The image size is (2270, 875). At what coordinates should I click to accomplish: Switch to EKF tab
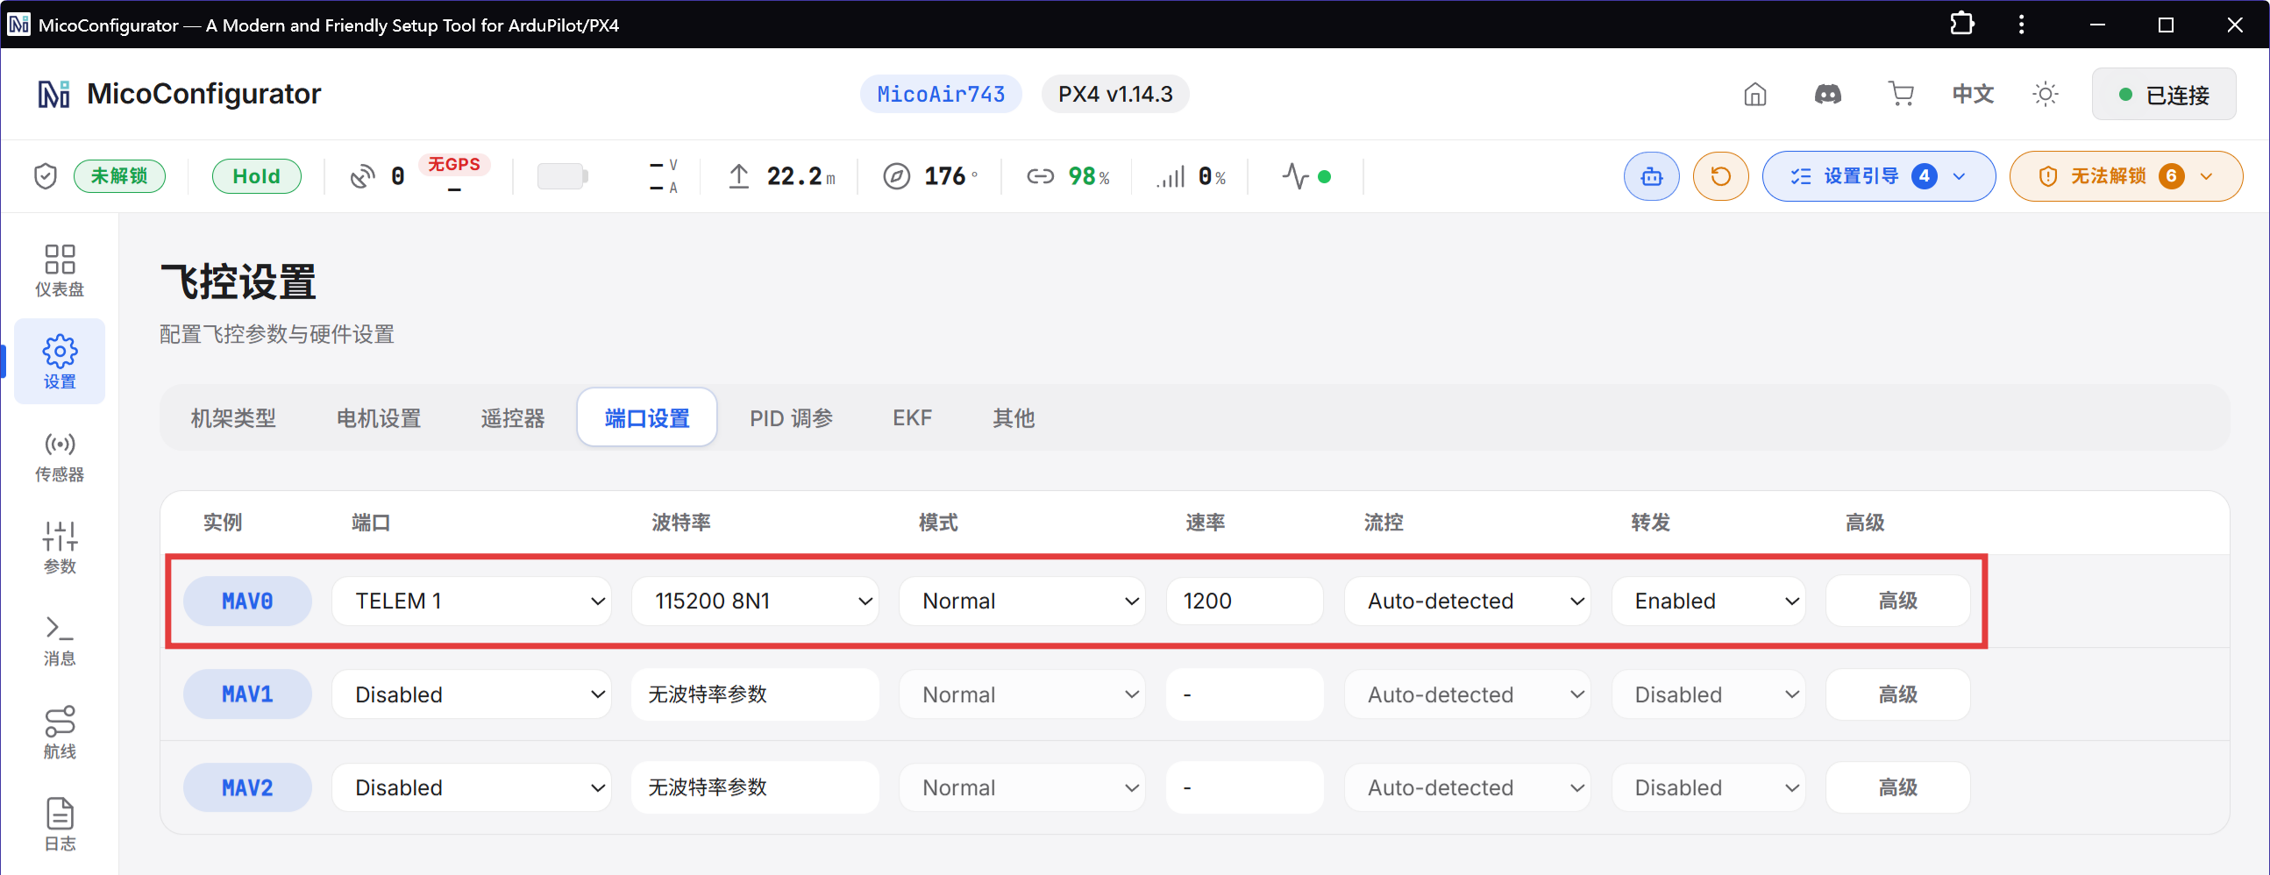click(912, 417)
